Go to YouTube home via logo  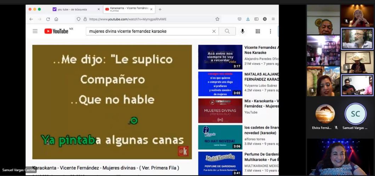(x=56, y=31)
